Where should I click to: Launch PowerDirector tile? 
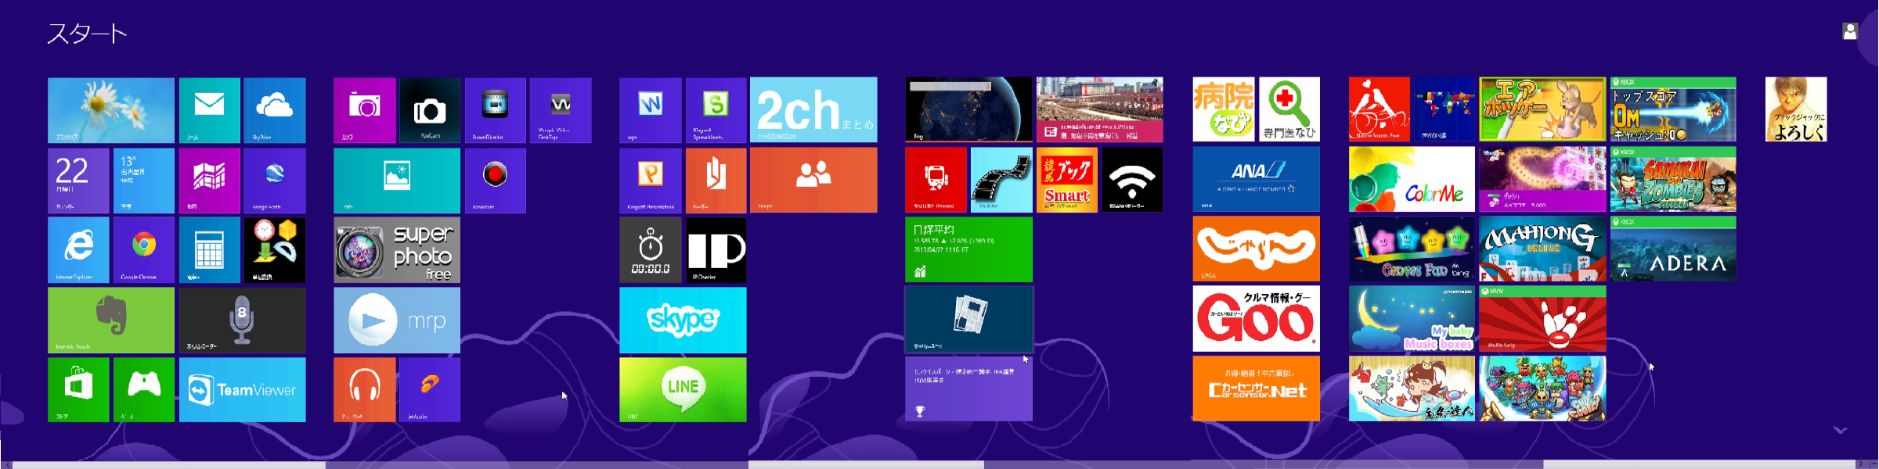point(495,110)
